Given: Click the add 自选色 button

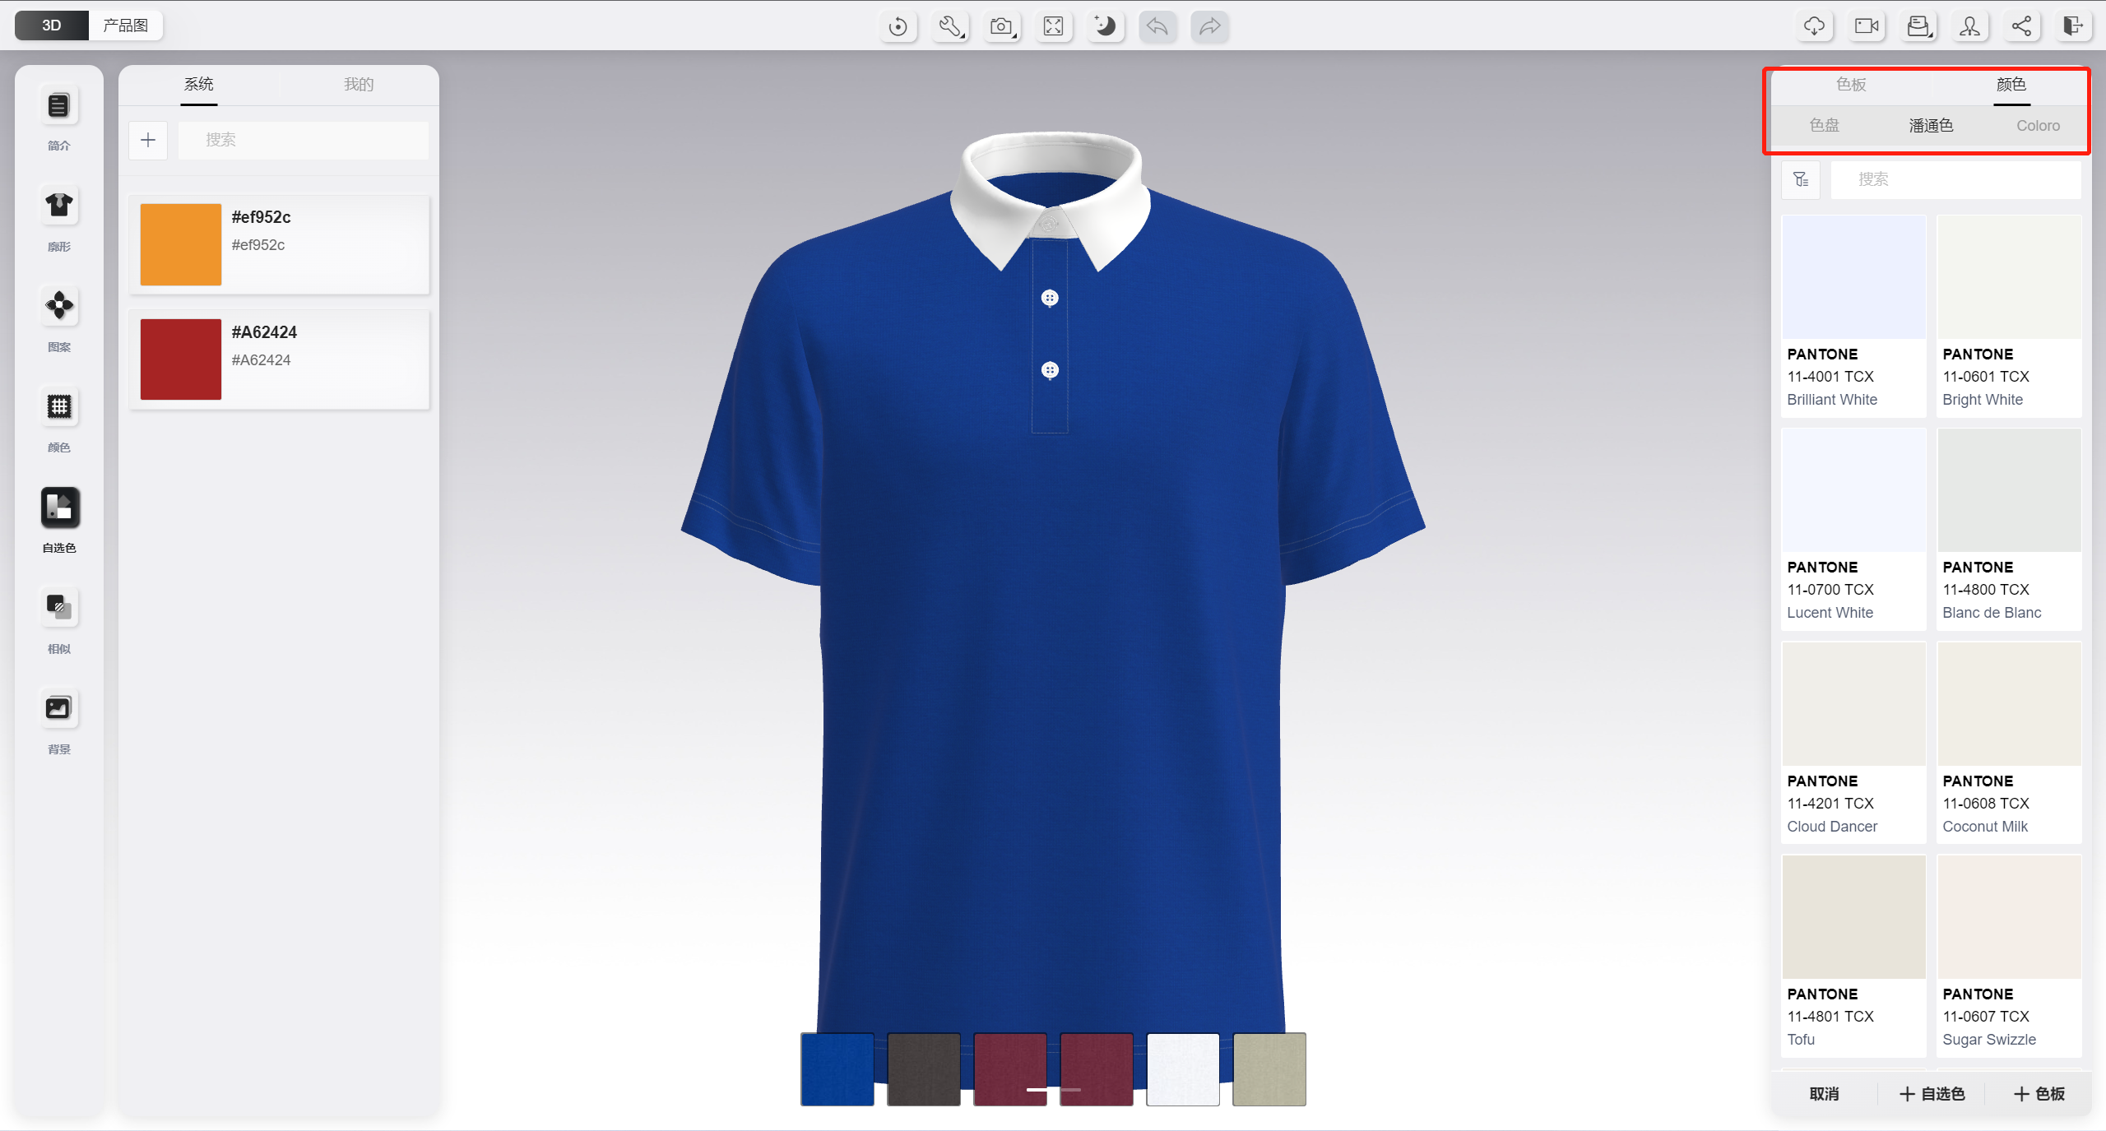Looking at the screenshot, I should click(1932, 1094).
